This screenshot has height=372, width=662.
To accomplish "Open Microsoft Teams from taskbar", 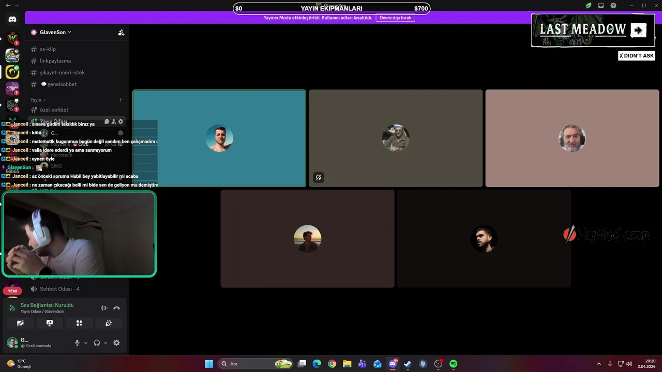I will [362, 364].
